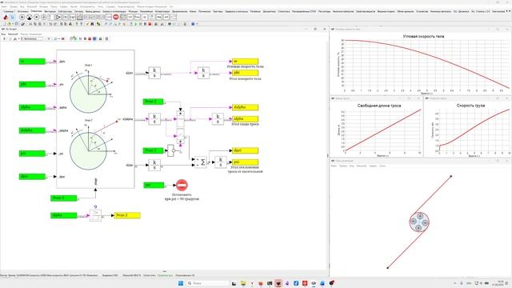Viewport: 512px width, 288px height.
Task: Click the Свободная длина троса chart title
Action: pos(378,106)
